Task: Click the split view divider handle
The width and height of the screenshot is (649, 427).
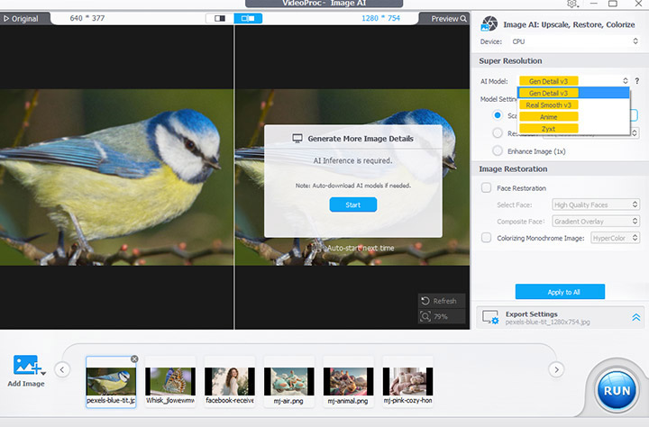Action: coord(234,177)
